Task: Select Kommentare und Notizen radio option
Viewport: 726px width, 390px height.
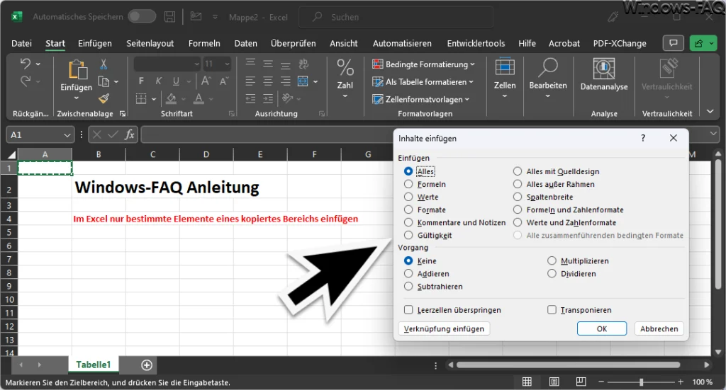Action: (408, 222)
